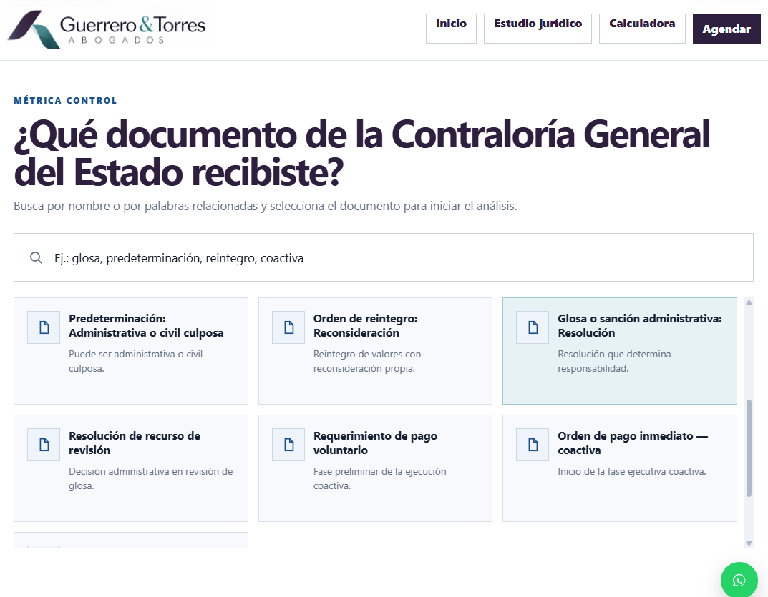Open the Estudio jurídico menu item
The width and height of the screenshot is (768, 597).
[x=538, y=29]
